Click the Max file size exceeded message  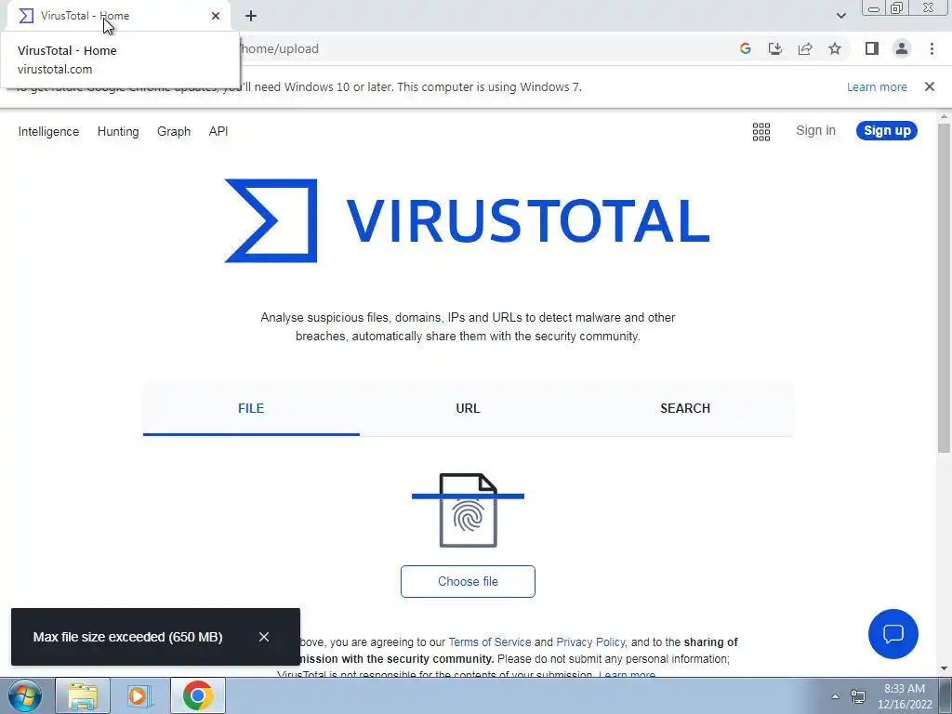click(x=127, y=637)
